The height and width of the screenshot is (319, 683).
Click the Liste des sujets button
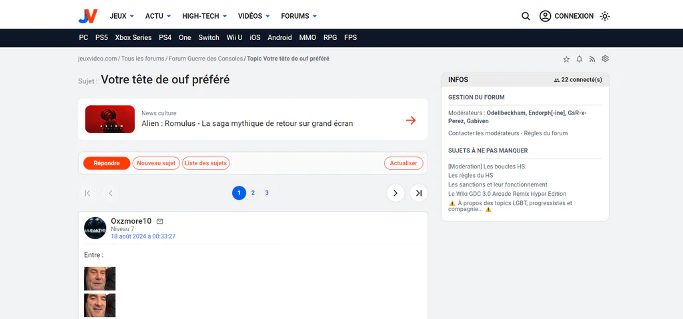[205, 163]
